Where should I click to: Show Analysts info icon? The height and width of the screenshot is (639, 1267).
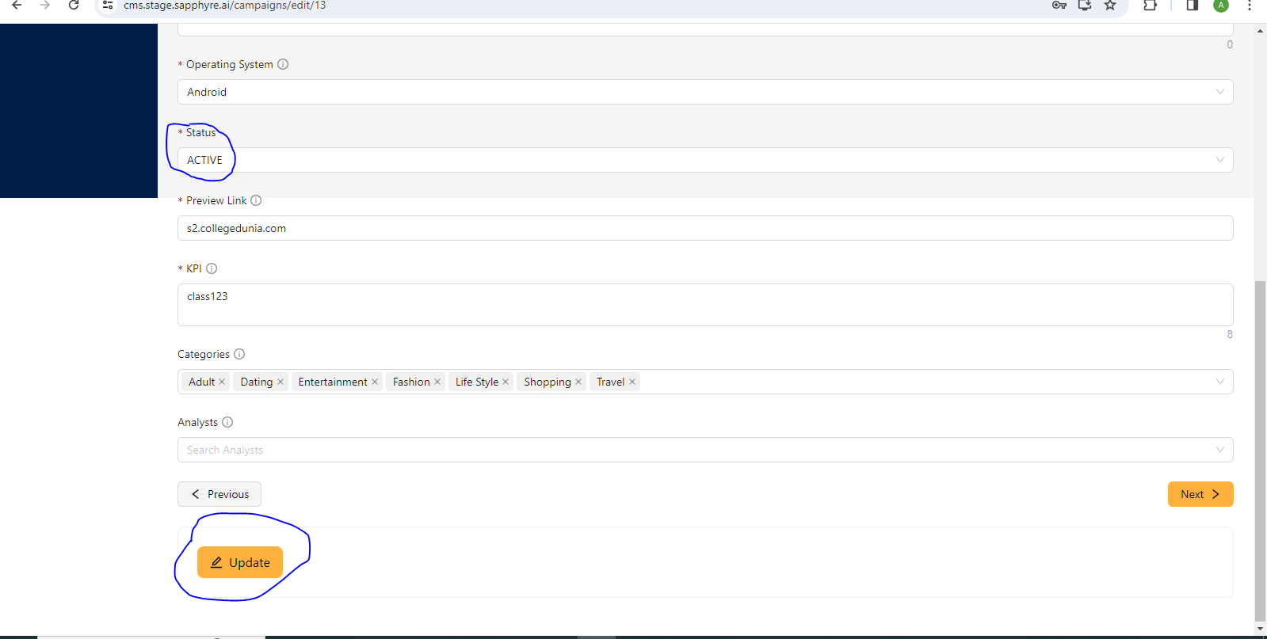click(x=227, y=422)
